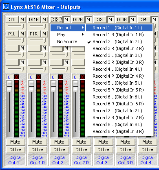Image resolution: width=159 pixels, height=170 pixels.
Task: Enable Dither on Digital Out 3 L
Action: coord(104,150)
